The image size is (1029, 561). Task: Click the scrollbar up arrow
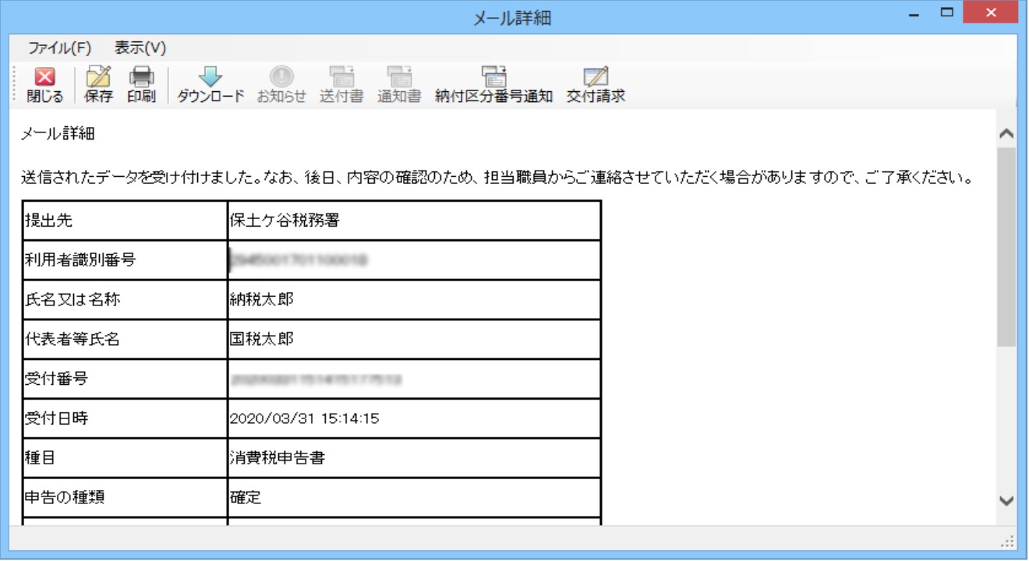click(x=1006, y=133)
